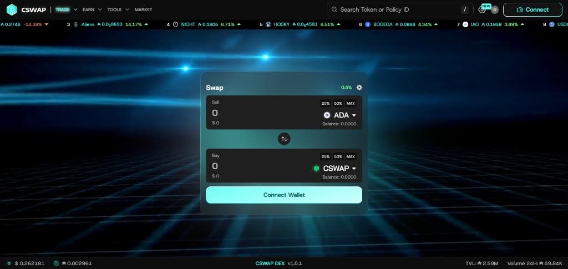Click the eighth-ranked token icon in ticker
Image resolution: width=568 pixels, height=269 pixels.
click(552, 24)
